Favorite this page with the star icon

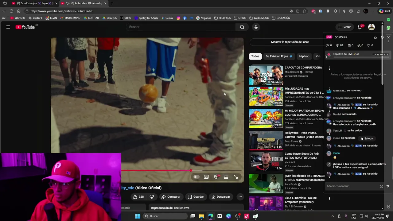[x=304, y=11]
